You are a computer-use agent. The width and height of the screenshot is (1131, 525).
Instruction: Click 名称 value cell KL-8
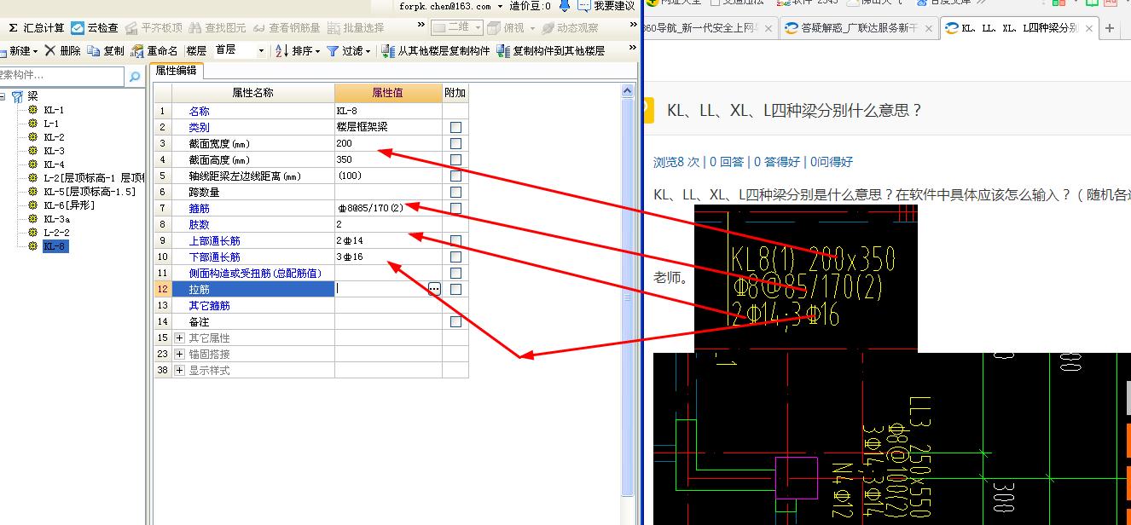pyautogui.click(x=388, y=111)
